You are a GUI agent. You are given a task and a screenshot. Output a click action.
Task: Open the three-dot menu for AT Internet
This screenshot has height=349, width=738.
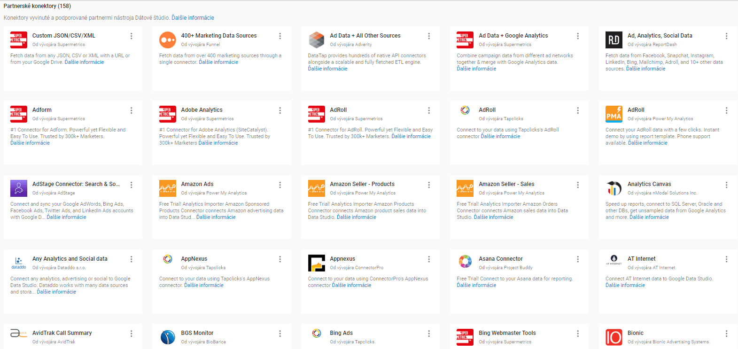pyautogui.click(x=726, y=259)
